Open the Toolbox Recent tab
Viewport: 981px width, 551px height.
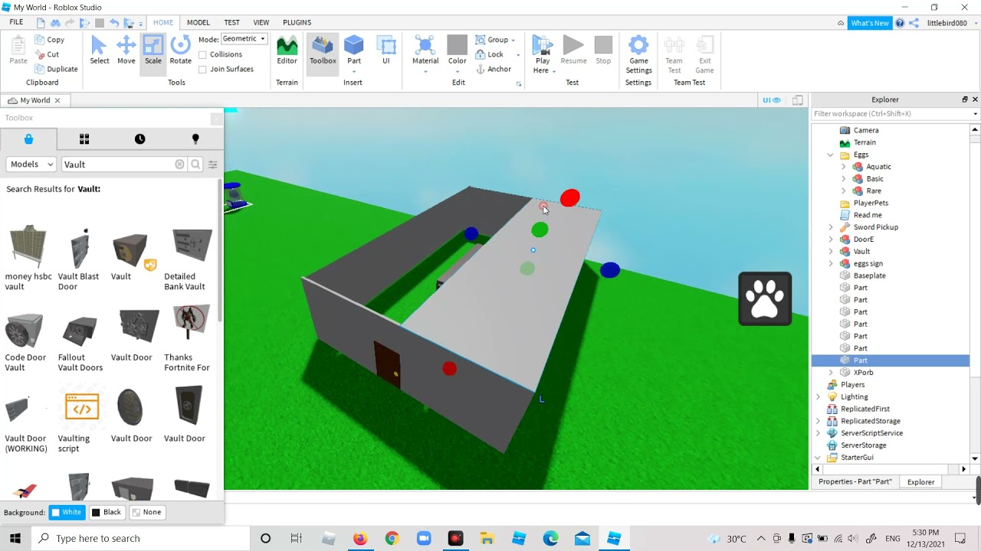139,139
